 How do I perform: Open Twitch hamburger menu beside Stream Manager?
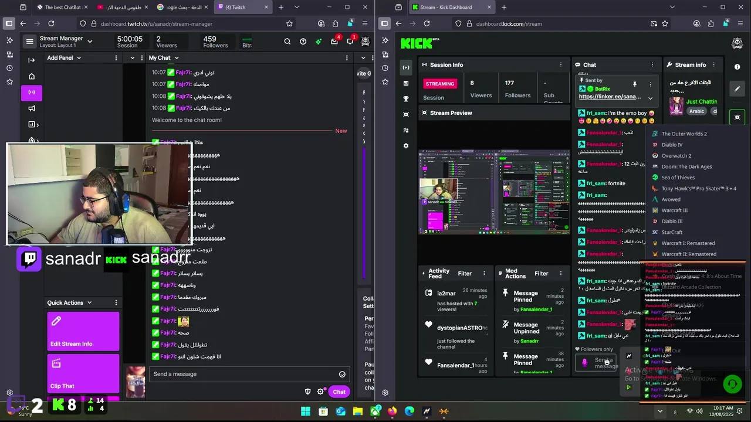29,42
